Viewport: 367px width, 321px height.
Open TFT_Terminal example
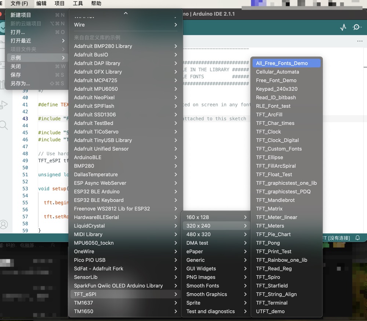pos(287,303)
